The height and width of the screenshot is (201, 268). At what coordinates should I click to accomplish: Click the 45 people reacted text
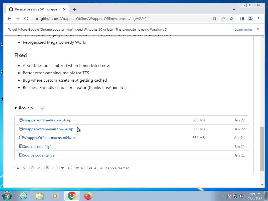pos(115,168)
